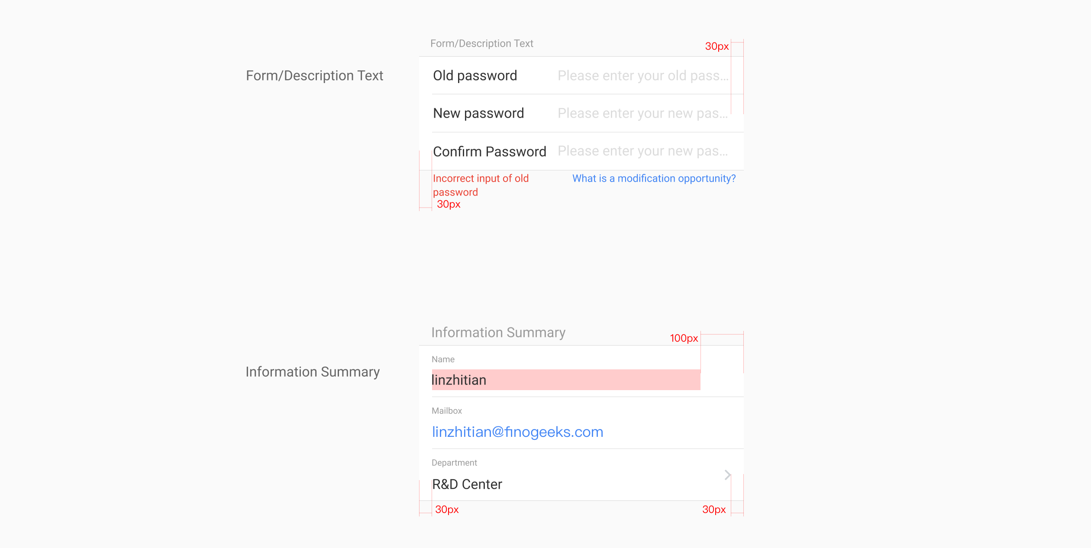Expand the Department row chevron arrow
Image resolution: width=1091 pixels, height=548 pixels.
727,475
